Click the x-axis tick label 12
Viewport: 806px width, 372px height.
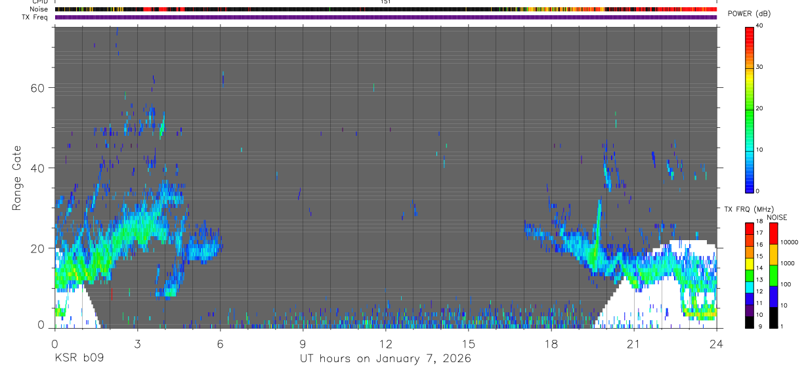pos(385,344)
